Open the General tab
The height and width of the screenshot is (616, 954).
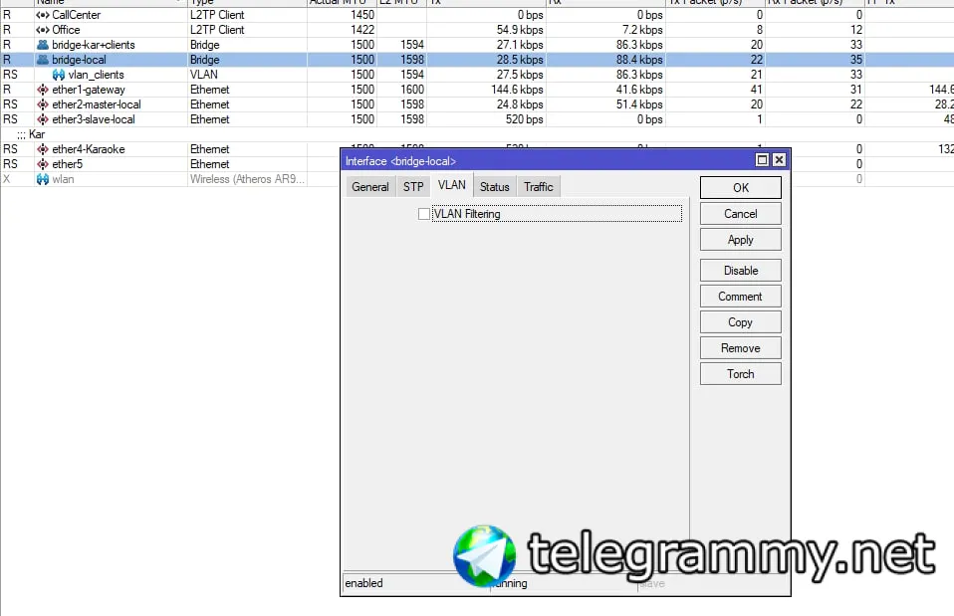(x=369, y=187)
